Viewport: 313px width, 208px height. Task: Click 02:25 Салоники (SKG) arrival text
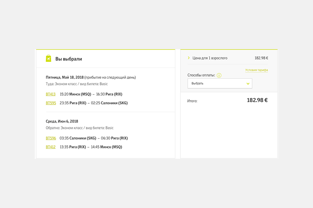tap(110, 103)
